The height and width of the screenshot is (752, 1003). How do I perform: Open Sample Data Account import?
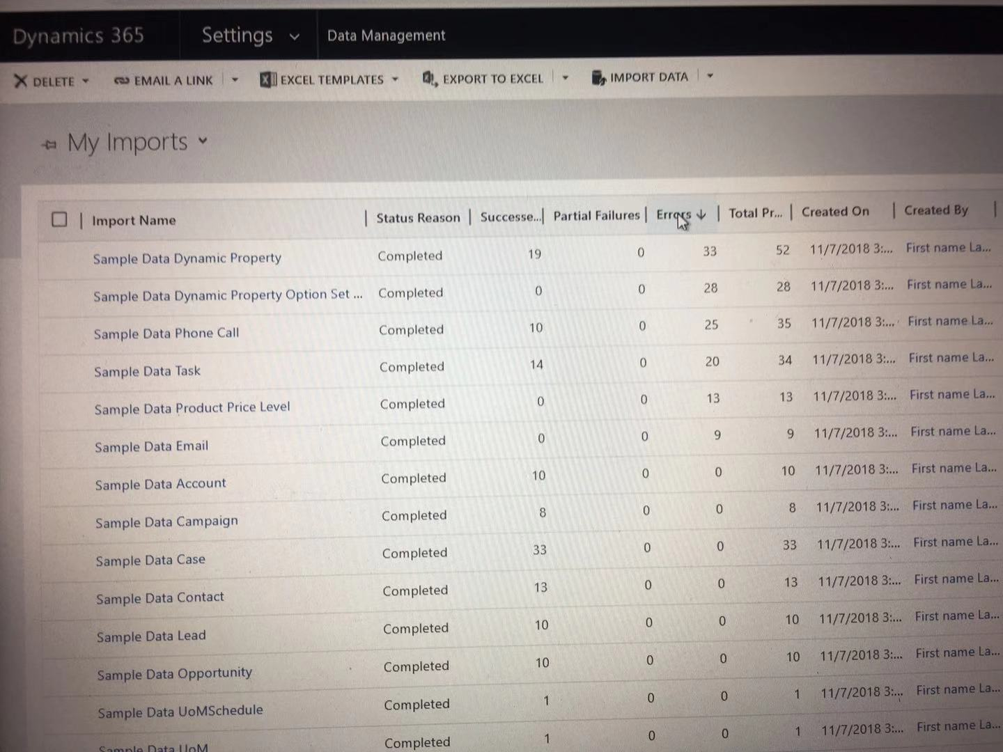[x=161, y=484]
